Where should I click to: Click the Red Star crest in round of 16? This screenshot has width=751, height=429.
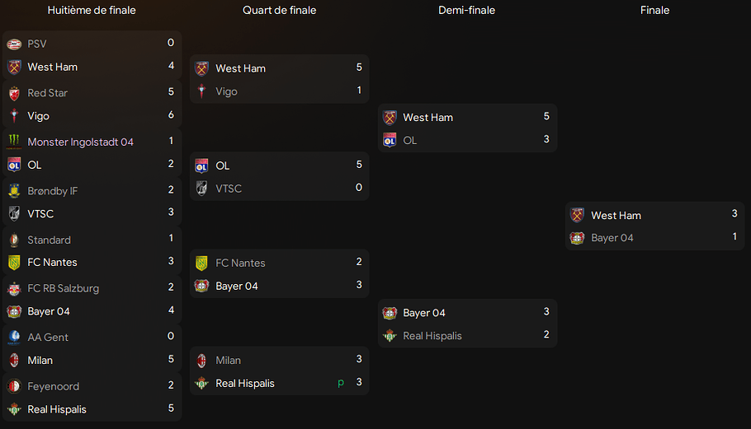pos(14,93)
